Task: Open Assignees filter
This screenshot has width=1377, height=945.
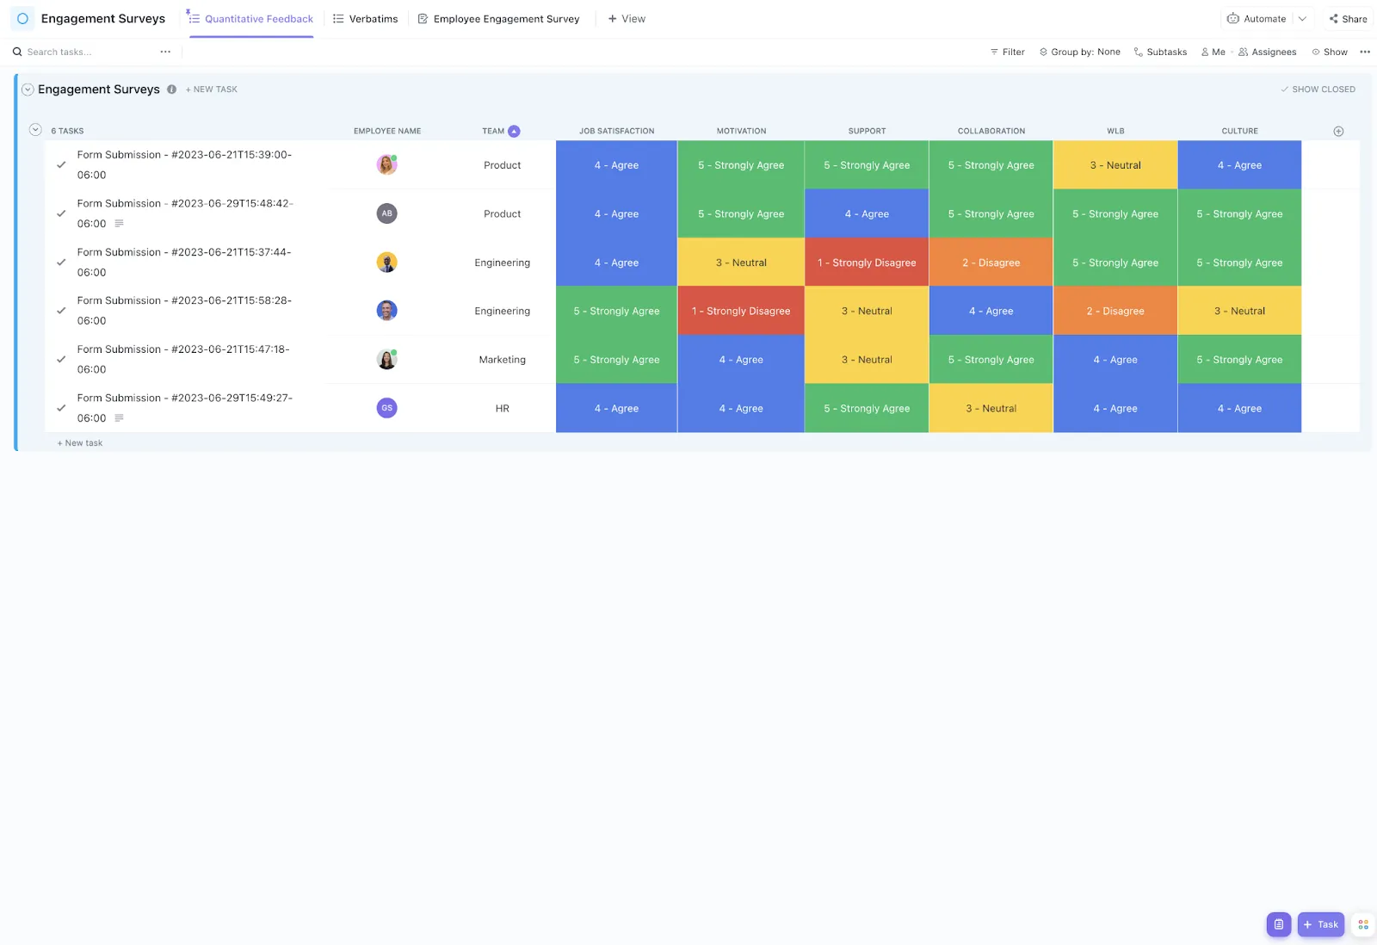Action: (x=1267, y=52)
